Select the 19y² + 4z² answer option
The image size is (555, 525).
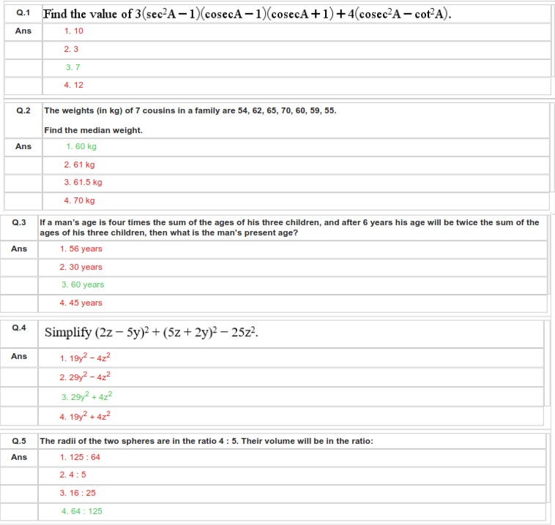(x=85, y=416)
